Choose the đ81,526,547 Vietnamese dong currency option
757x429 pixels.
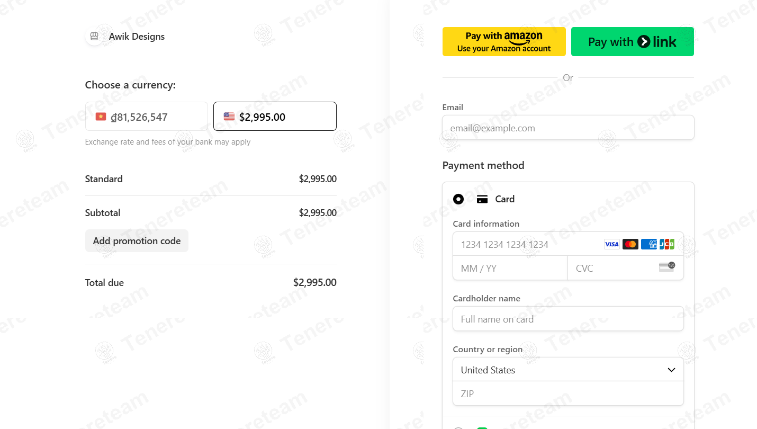[x=147, y=117]
